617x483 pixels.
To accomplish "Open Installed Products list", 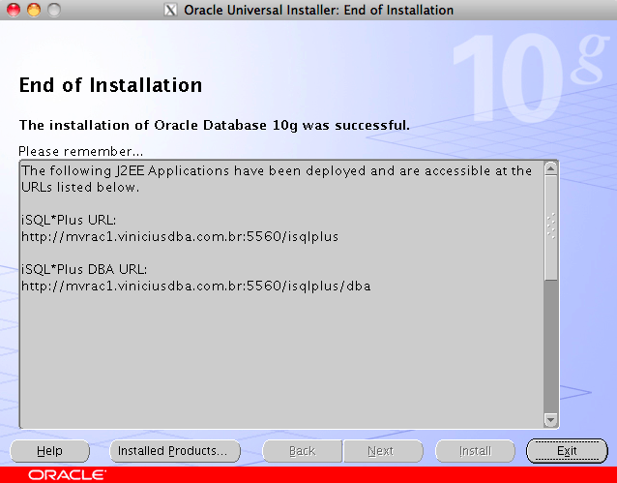I will click(x=172, y=451).
